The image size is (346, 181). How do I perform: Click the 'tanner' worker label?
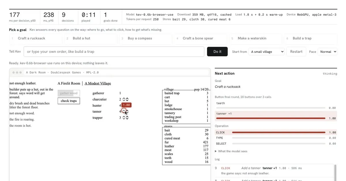(x=97, y=111)
